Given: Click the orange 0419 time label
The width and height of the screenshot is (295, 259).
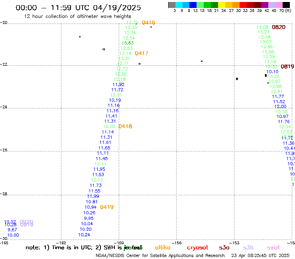Looking at the screenshot, I should coord(107,207).
